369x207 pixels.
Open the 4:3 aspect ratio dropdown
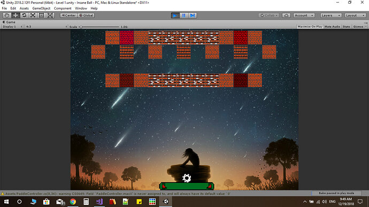[47, 27]
